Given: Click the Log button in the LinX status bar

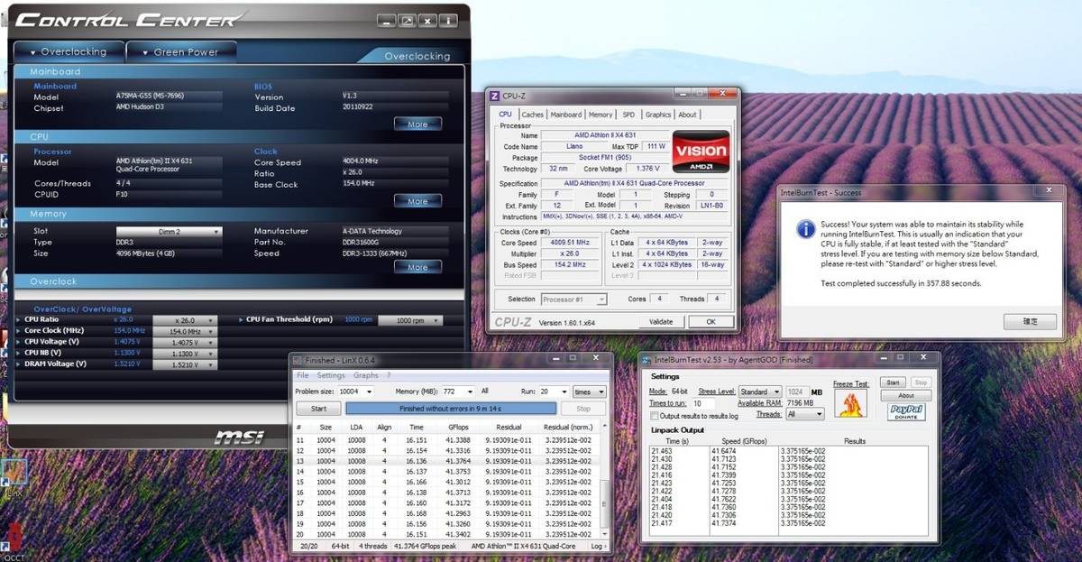Looking at the screenshot, I should (x=599, y=546).
